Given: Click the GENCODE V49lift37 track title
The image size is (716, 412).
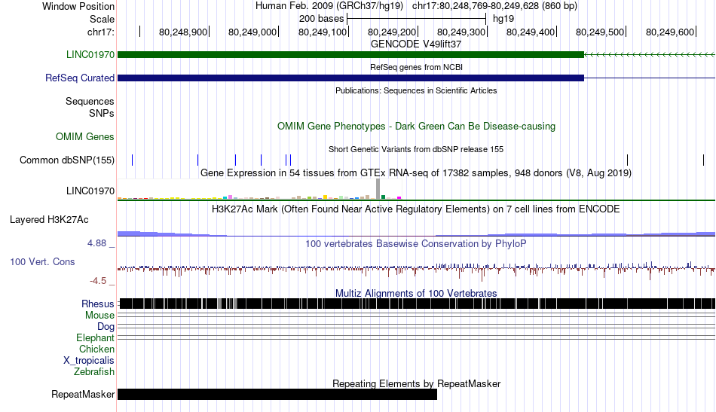Looking at the screenshot, I should (416, 44).
